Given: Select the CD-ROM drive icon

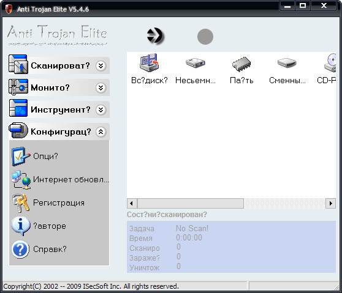Looking at the screenshot, I should click(330, 62).
